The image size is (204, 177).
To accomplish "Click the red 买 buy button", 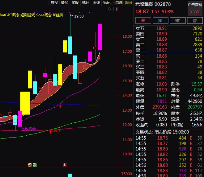I will pos(143,20).
